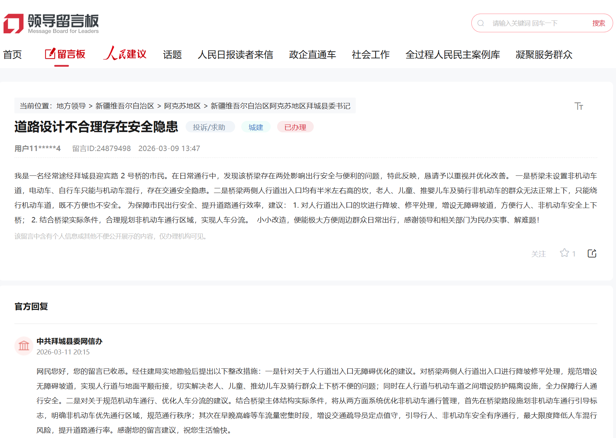Screen dimensions: 616x438
Task: Open 人民日报读者来信 menu item
Action: pos(235,55)
